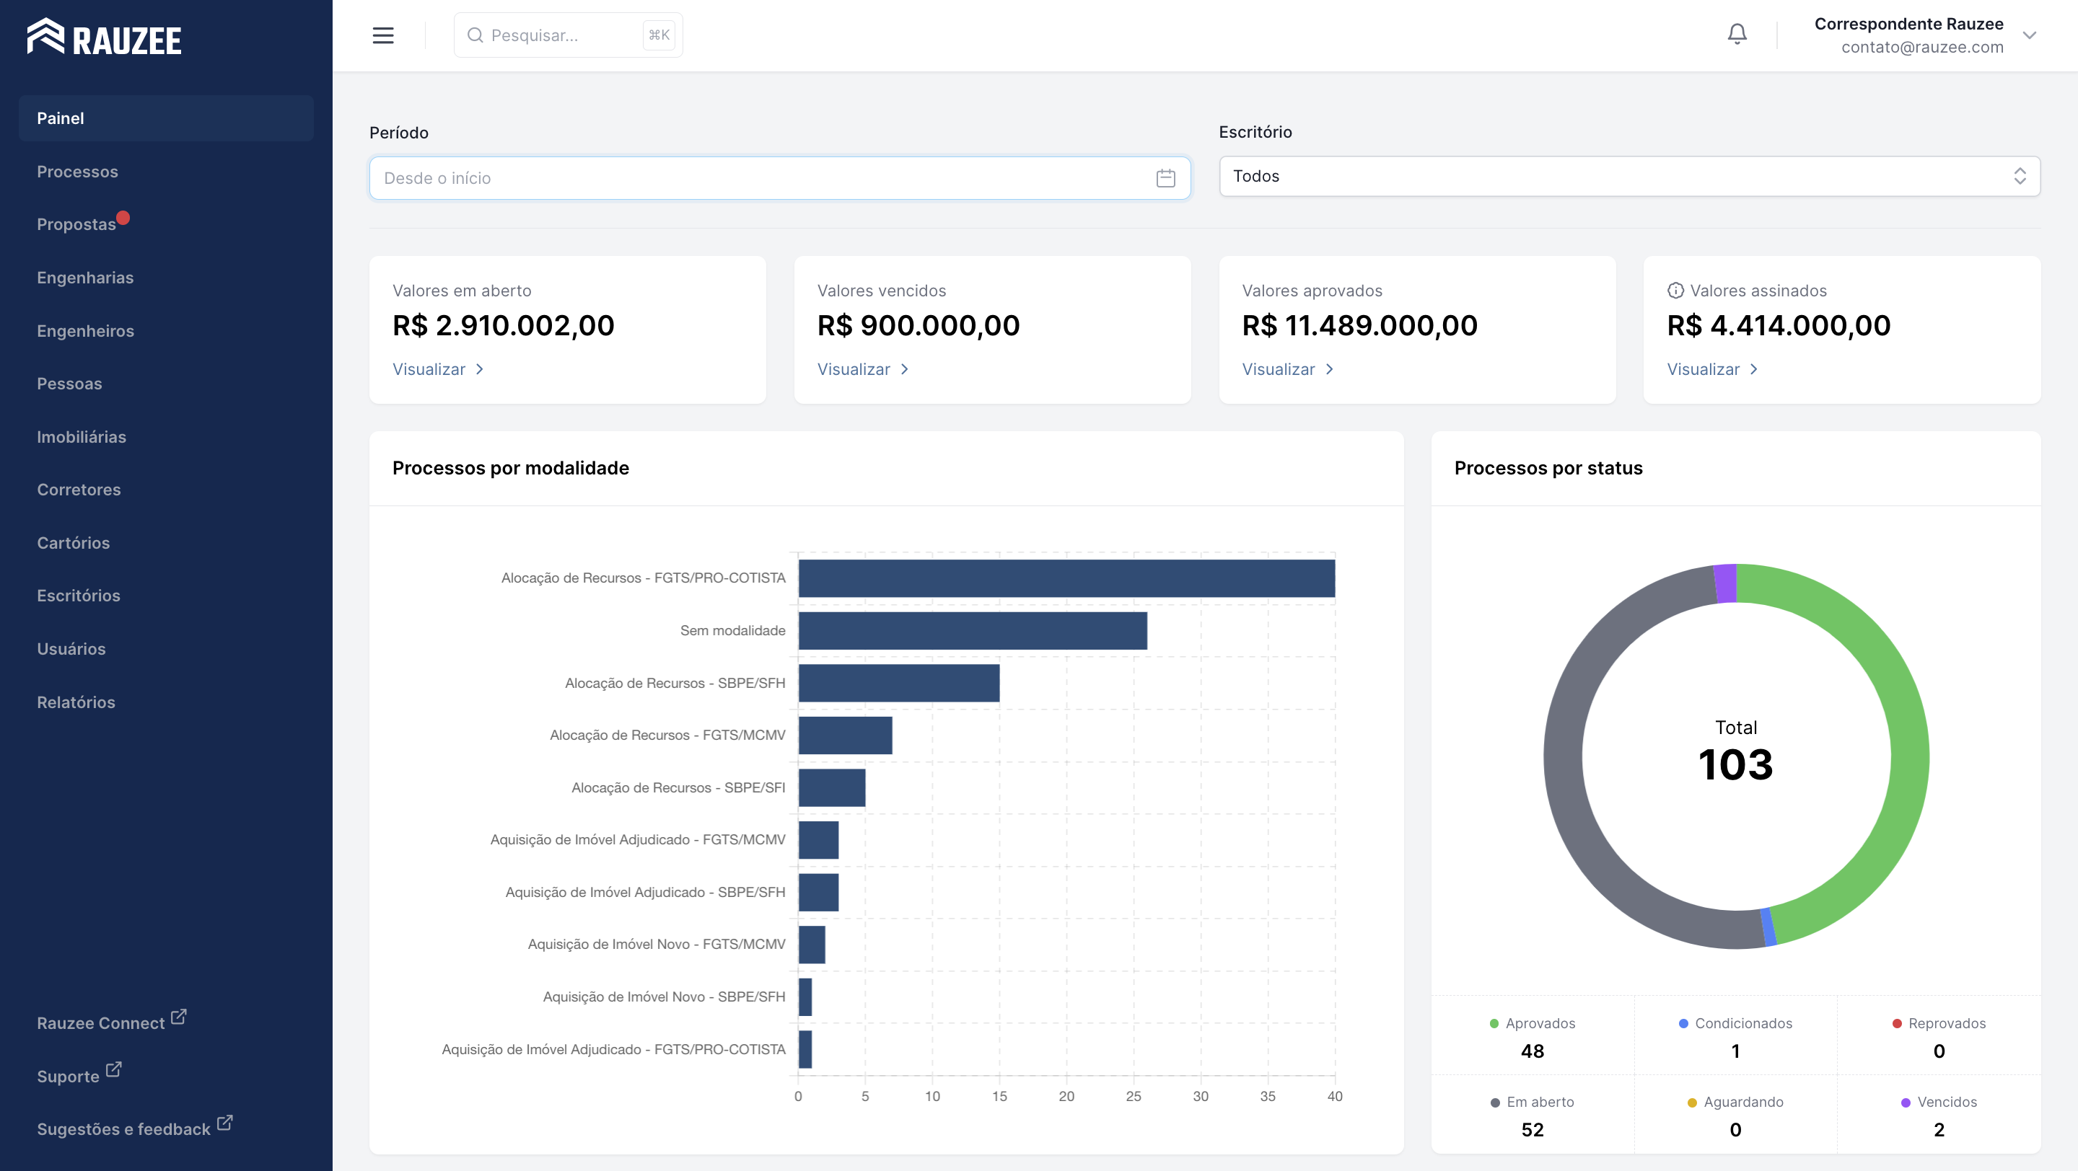Image resolution: width=2078 pixels, height=1171 pixels.
Task: Click the Período date field
Action: tap(779, 178)
